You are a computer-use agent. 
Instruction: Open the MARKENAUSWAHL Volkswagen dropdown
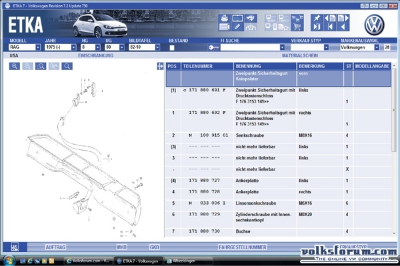point(377,47)
